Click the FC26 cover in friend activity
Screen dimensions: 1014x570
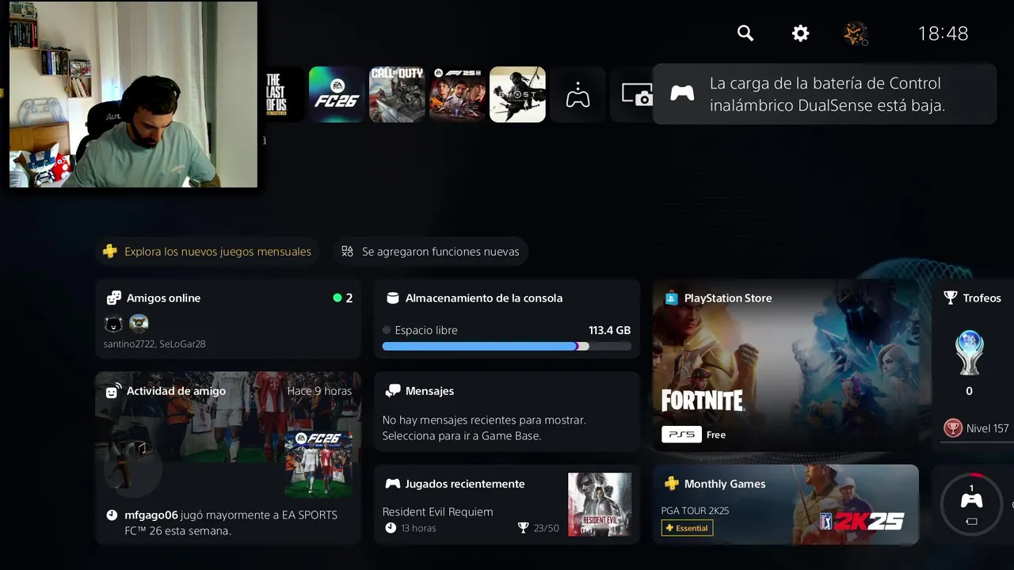click(318, 464)
